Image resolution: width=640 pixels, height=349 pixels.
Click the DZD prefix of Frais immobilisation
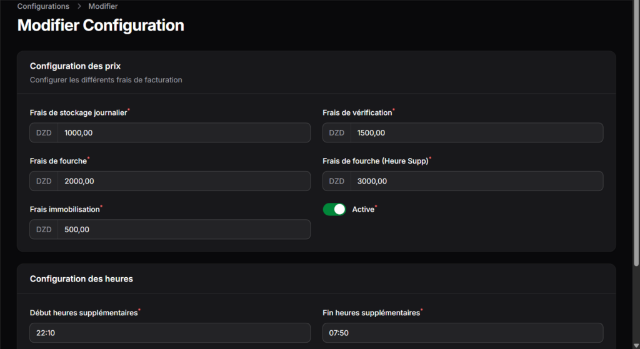[x=44, y=229]
